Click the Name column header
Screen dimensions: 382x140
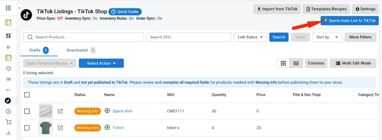pos(109,95)
